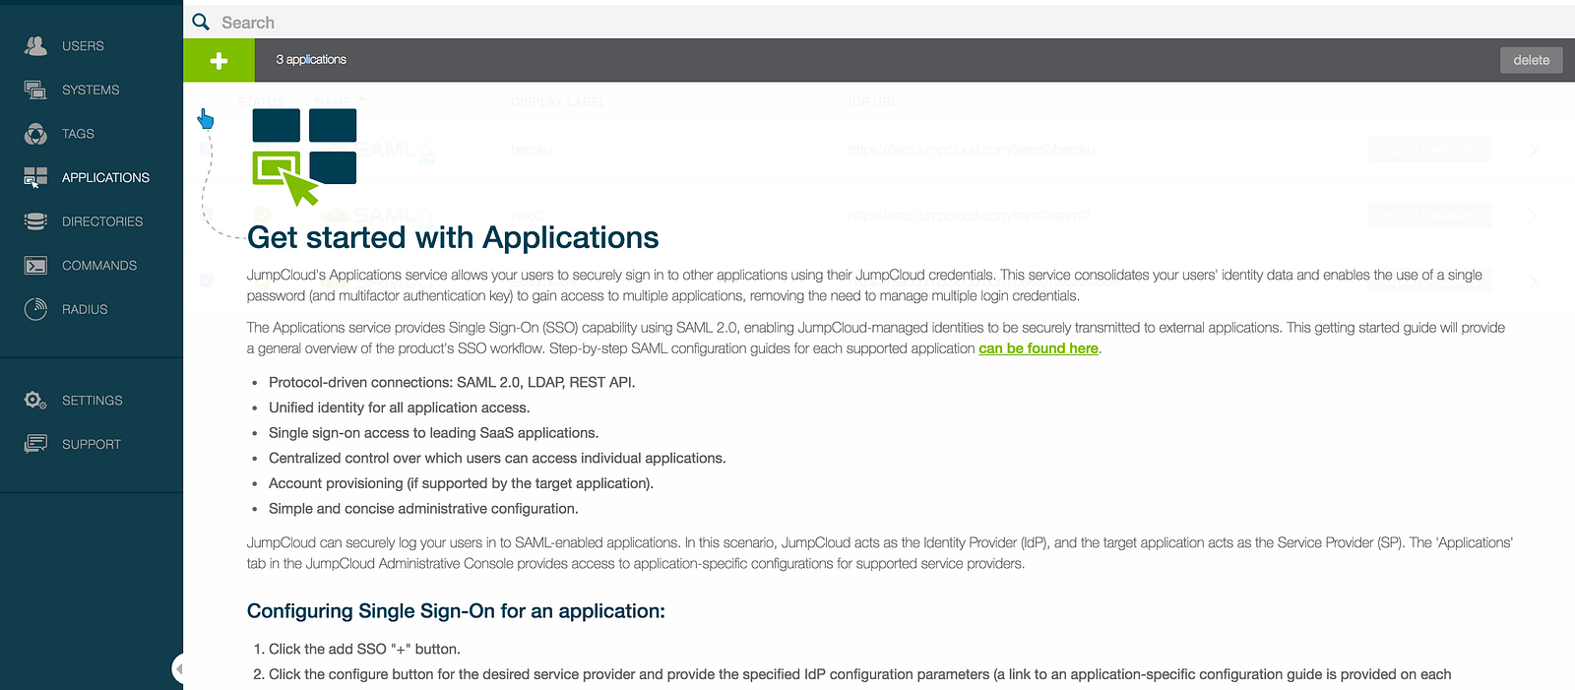Screen dimensions: 1575x690
Task: Click 'Simple and concise administrative configuration.'
Action: (423, 509)
